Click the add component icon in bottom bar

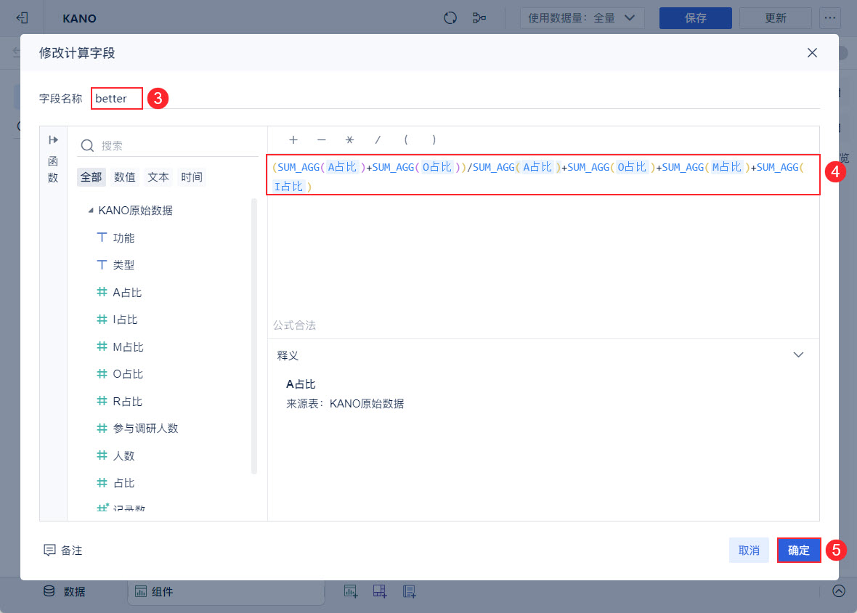click(x=351, y=591)
